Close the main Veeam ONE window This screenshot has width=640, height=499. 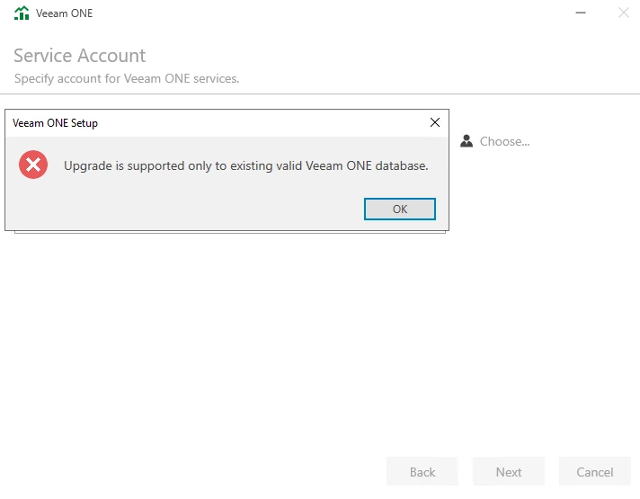[623, 13]
